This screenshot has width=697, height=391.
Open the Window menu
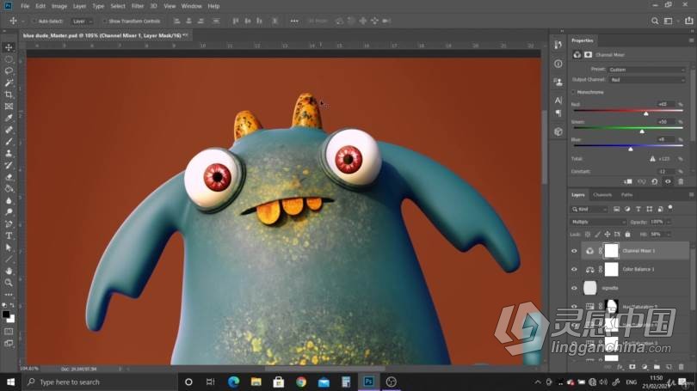(192, 6)
